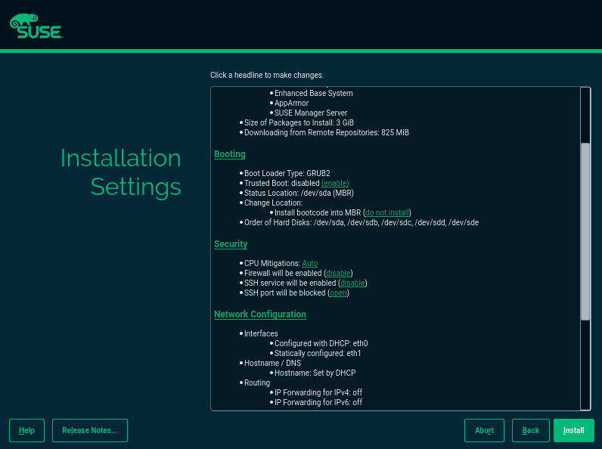Click 'Configured with DHCP: eth0' line
Viewport: 602px width, 449px height.
[x=321, y=343]
